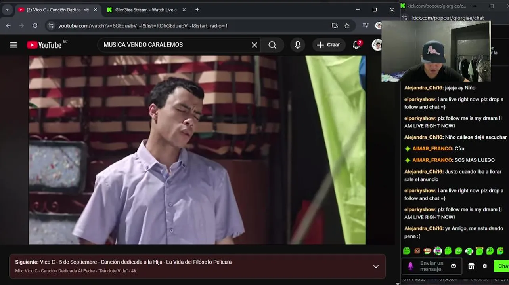Close the Vico C YouTube tab
The height and width of the screenshot is (285, 509).
pyautogui.click(x=95, y=10)
